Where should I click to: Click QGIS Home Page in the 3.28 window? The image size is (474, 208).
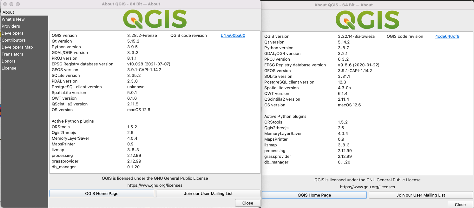pos(102,193)
